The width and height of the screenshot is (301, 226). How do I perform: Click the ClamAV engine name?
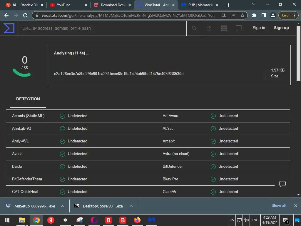tap(169, 192)
